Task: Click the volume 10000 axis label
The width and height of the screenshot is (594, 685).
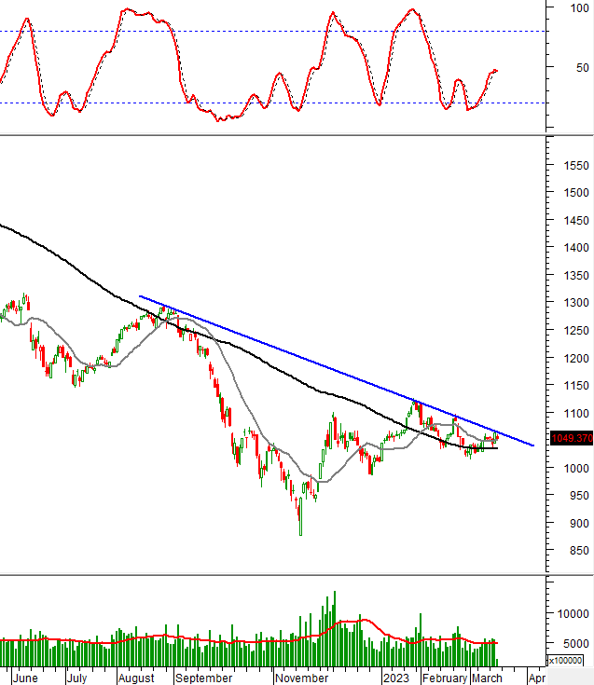Action: (x=573, y=614)
